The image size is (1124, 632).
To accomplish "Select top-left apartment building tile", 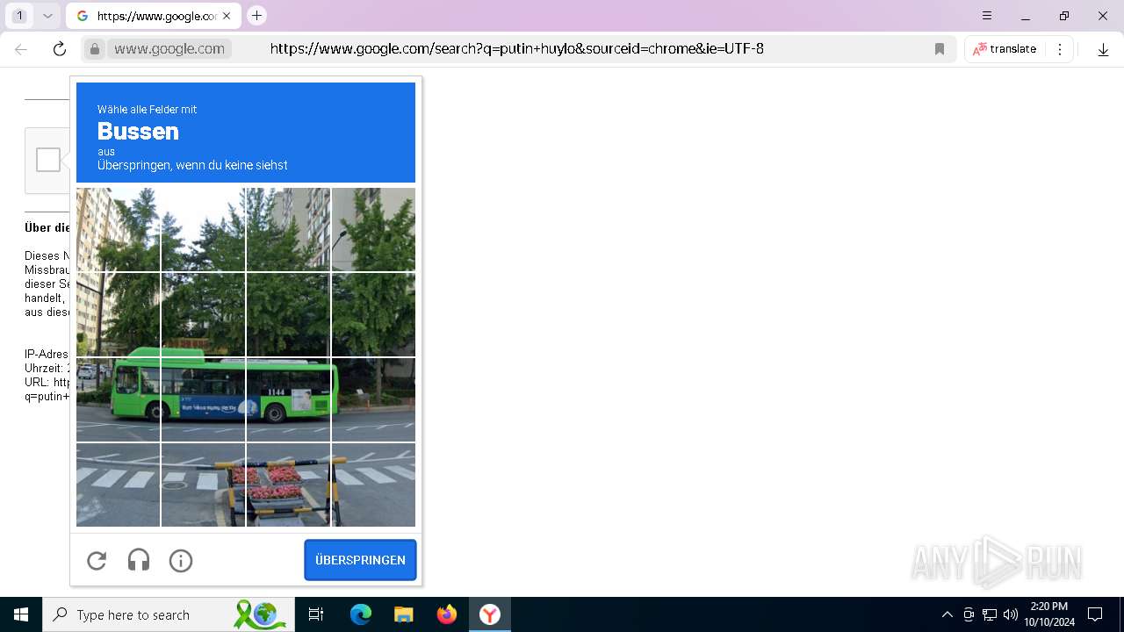I will pos(118,229).
